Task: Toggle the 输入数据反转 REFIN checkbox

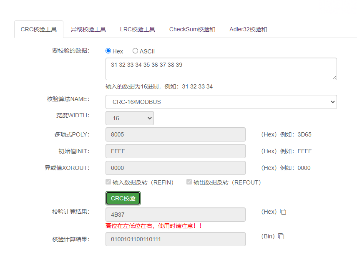Action: tap(108, 182)
